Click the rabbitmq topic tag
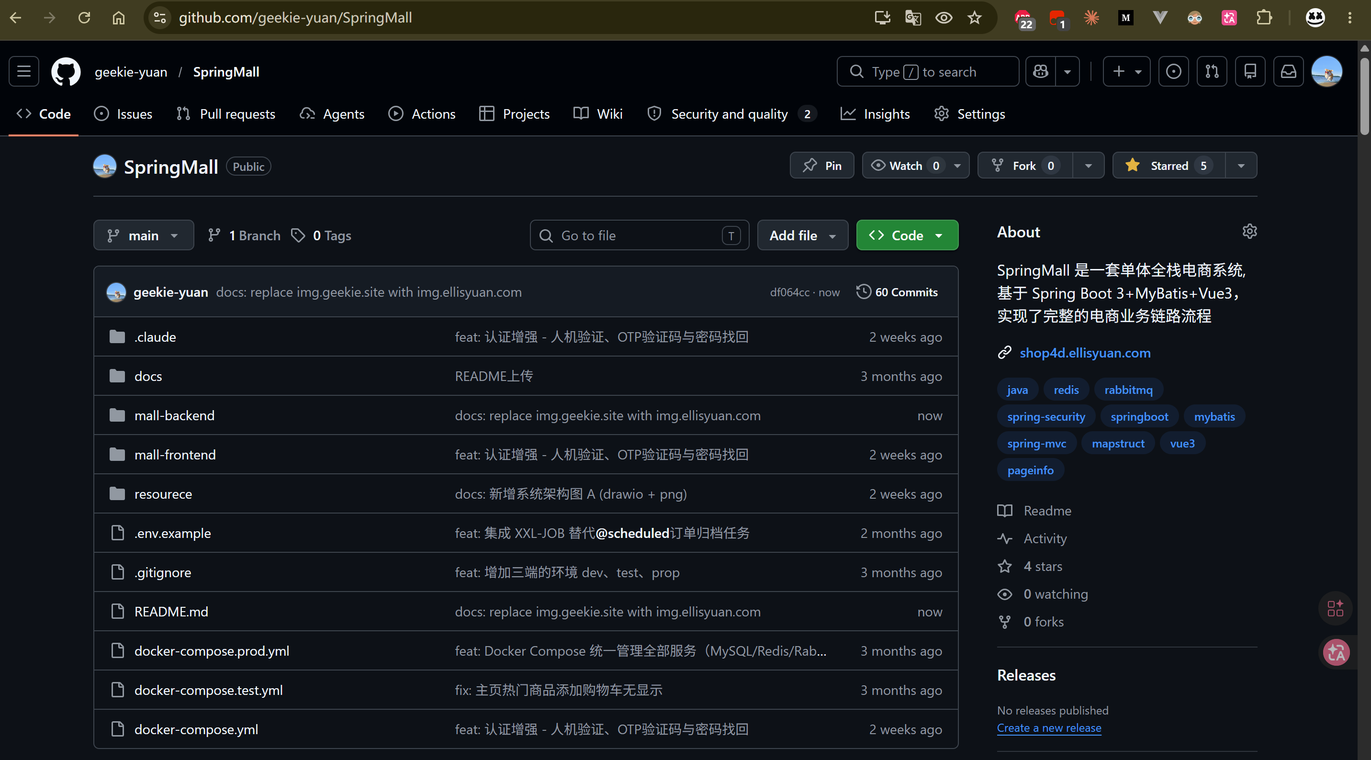 [1128, 390]
